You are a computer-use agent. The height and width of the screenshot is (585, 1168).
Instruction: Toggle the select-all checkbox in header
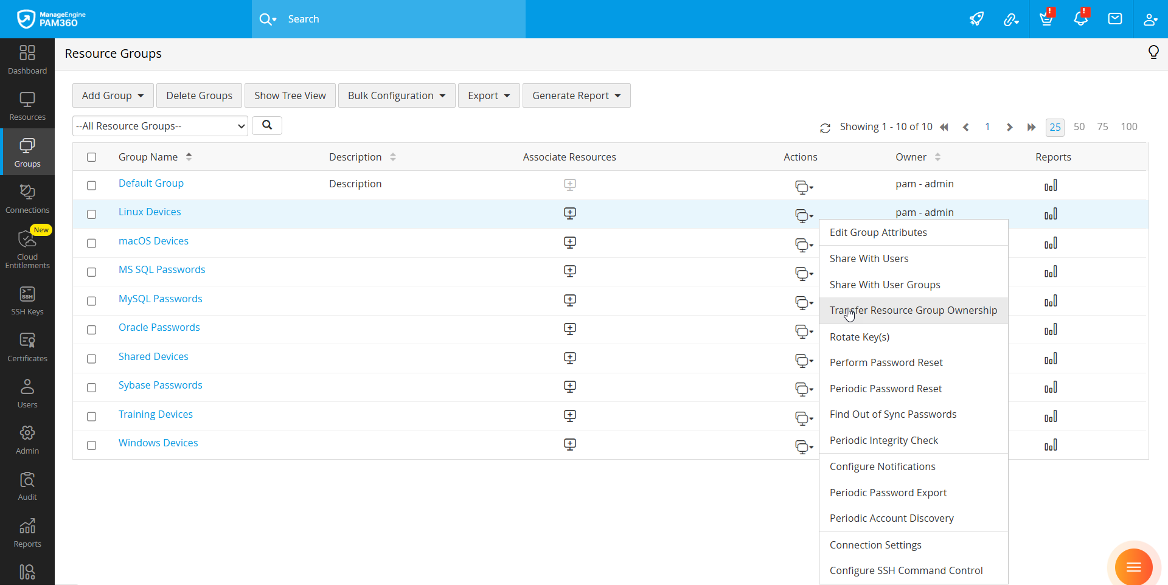point(92,157)
